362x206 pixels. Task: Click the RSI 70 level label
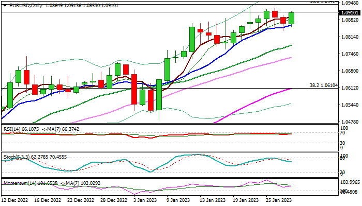coord(342,133)
